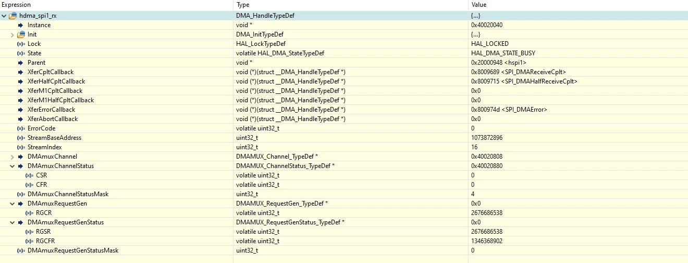
Task: Collapse the hdma_spi1_rx root expression
Action: 4,16
